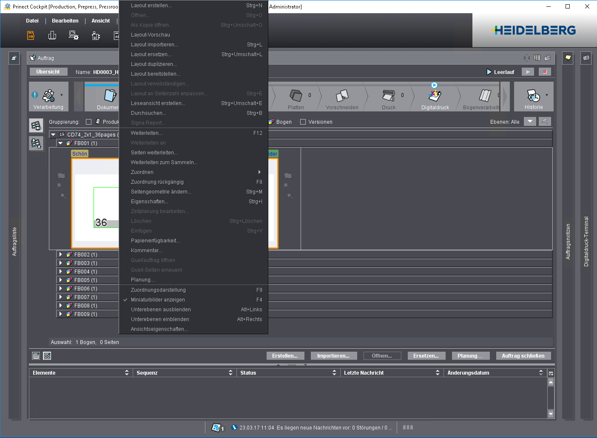The image size is (597, 438).
Task: Choose Layout importieren... menu entry
Action: 193,45
